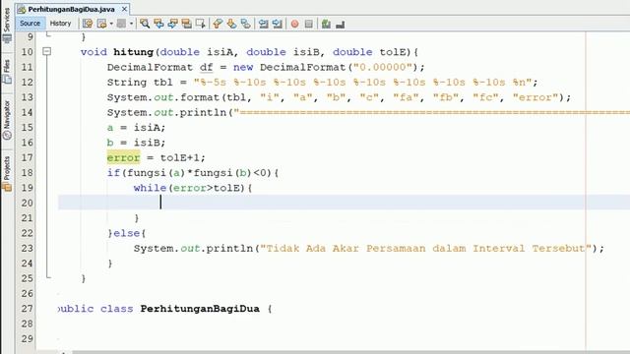This screenshot has width=630, height=354.
Task: Click the Shift Line Right icon
Action: coord(278,24)
